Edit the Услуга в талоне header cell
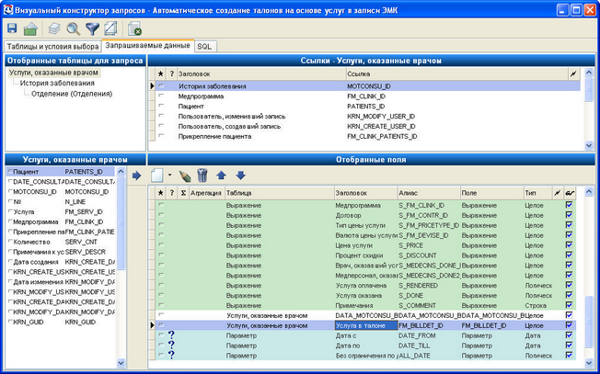The height and width of the screenshot is (374, 600). click(366, 325)
